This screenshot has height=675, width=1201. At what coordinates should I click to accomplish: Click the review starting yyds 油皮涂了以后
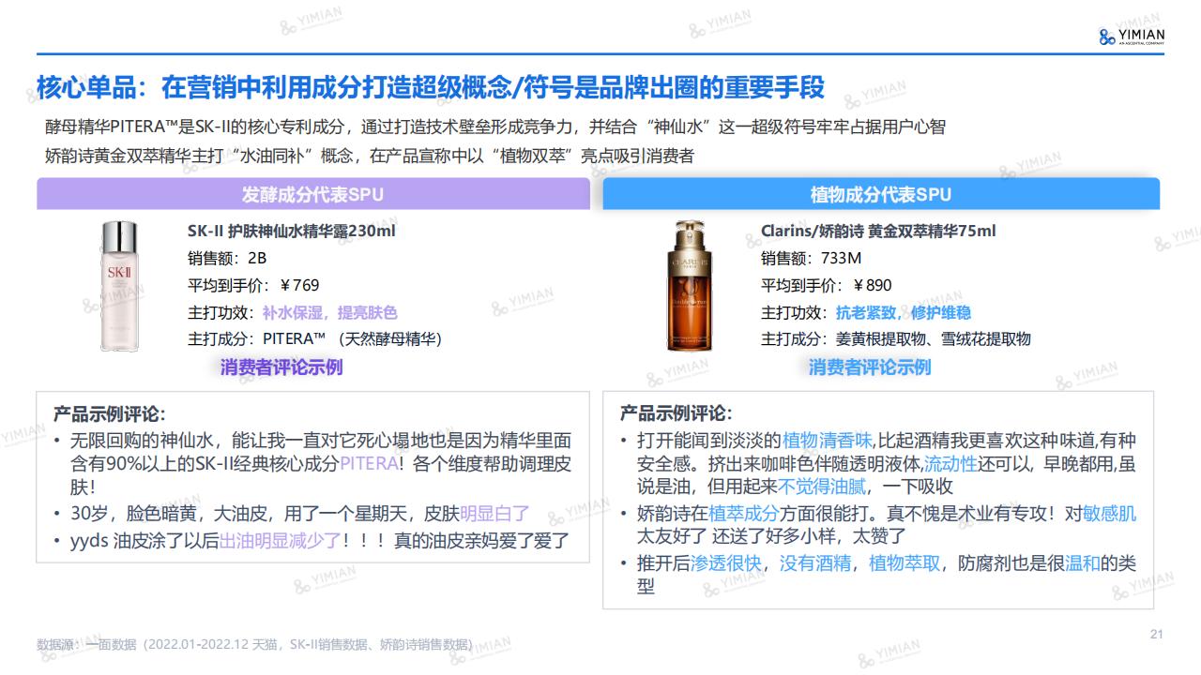click(320, 540)
